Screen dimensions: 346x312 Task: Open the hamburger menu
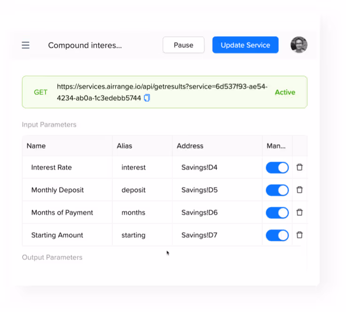(26, 45)
